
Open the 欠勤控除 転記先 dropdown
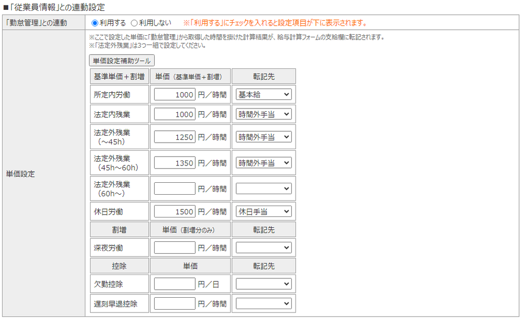click(264, 284)
